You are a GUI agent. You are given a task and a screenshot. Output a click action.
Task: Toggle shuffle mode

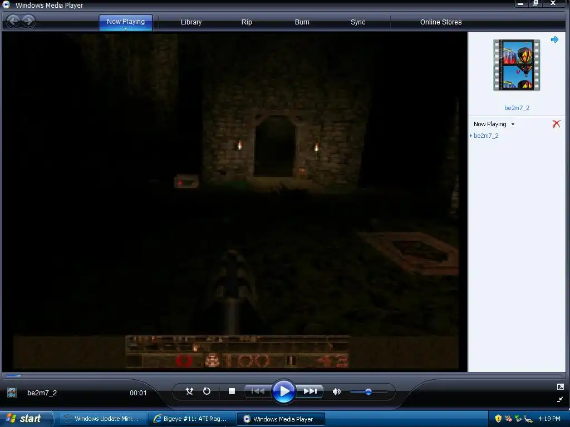coord(189,391)
